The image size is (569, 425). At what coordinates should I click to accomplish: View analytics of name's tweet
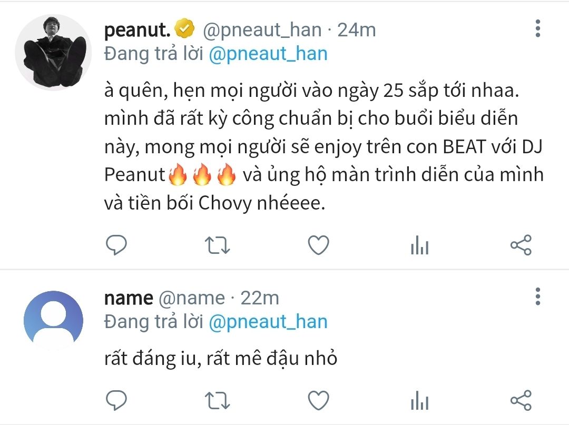pyautogui.click(x=419, y=400)
